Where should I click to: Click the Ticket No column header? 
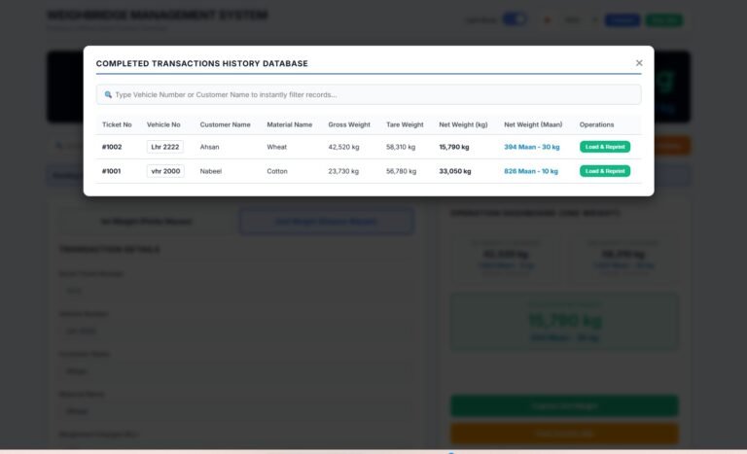pos(117,124)
